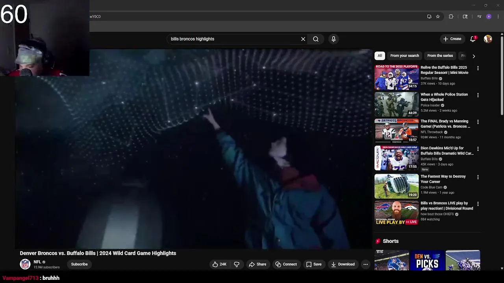Image resolution: width=504 pixels, height=283 pixels.
Task: Open more actions for Bills vs Broncos LIVE video
Action: point(478,204)
